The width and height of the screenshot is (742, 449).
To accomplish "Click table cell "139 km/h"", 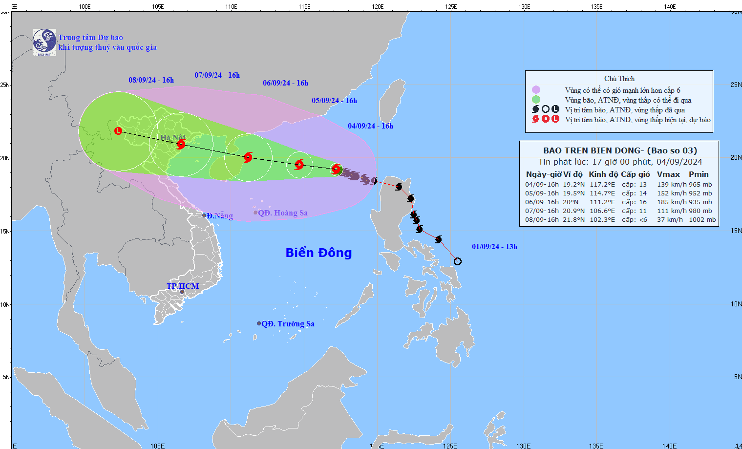I will tap(672, 185).
